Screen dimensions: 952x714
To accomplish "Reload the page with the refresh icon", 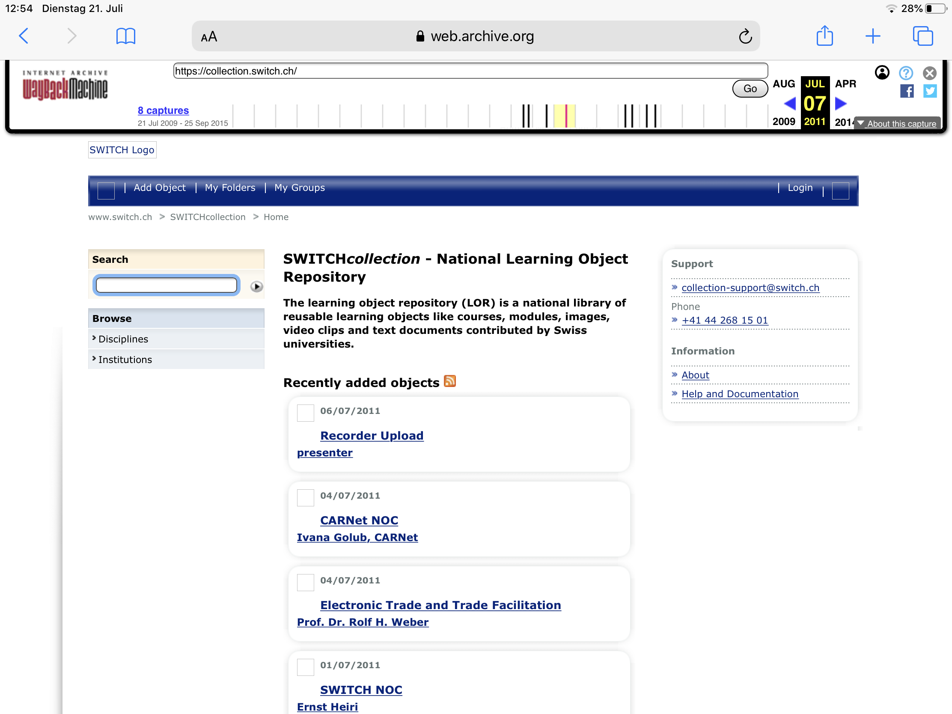I will pyautogui.click(x=745, y=36).
